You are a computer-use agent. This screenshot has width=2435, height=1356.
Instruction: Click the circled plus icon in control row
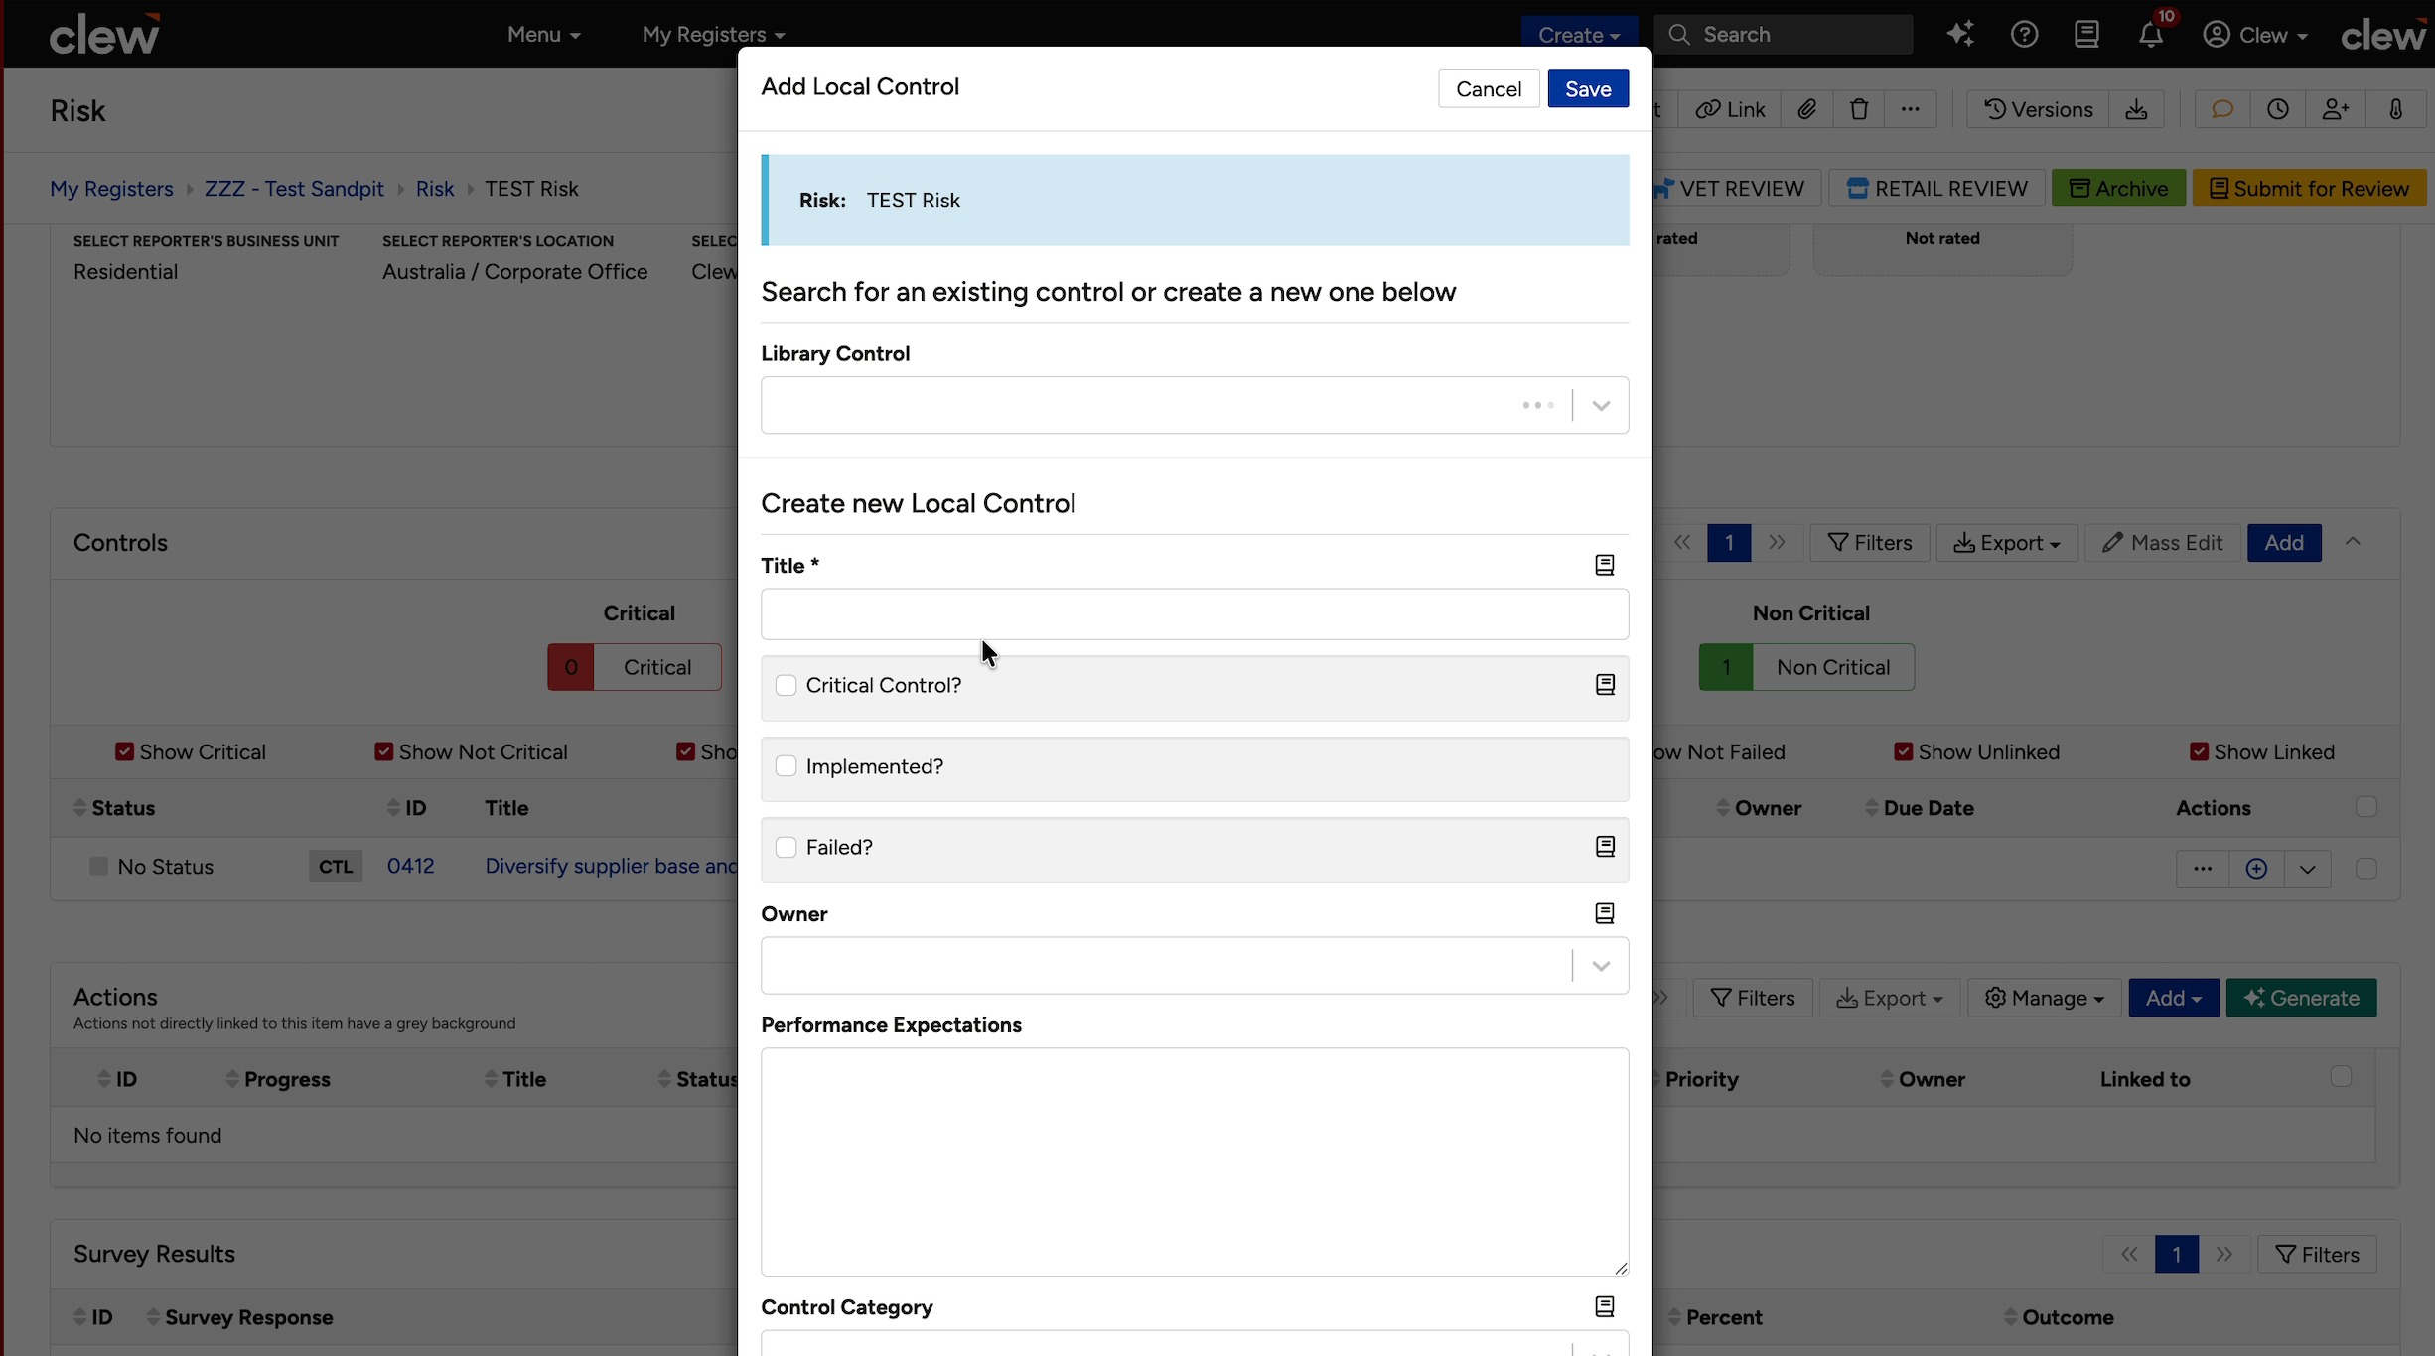(2256, 869)
